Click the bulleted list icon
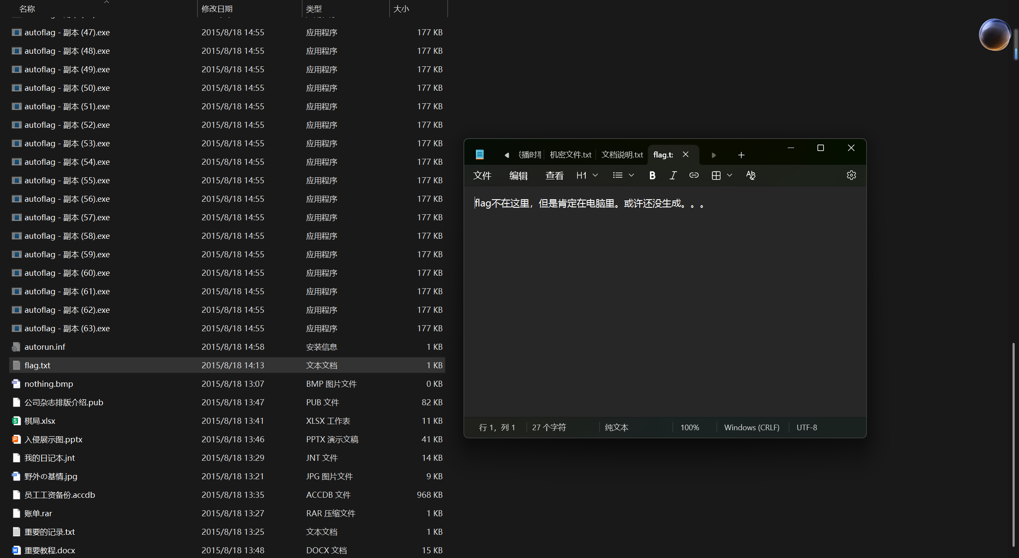Image resolution: width=1019 pixels, height=558 pixels. click(x=618, y=176)
